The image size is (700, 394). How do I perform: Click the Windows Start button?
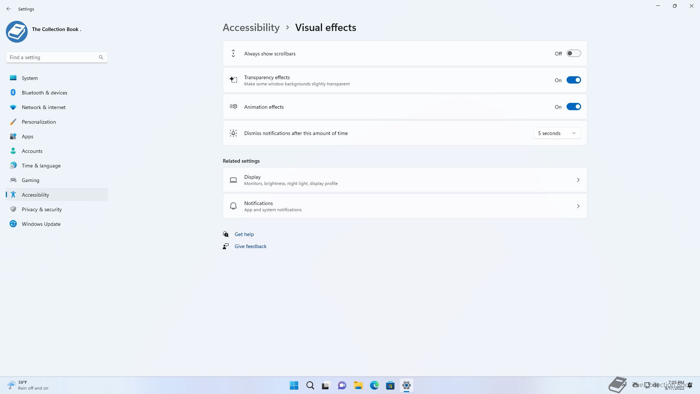294,385
